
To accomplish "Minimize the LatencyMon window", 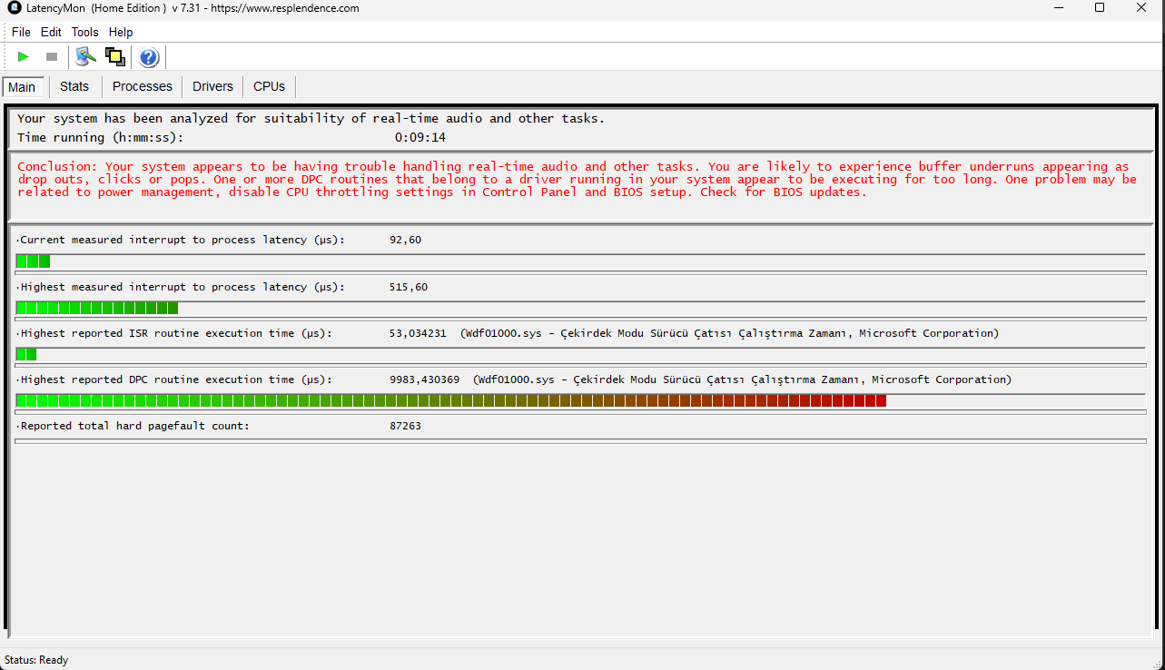I will (1058, 8).
